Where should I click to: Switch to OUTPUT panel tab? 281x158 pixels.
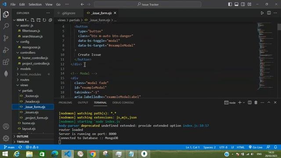coord(83,102)
